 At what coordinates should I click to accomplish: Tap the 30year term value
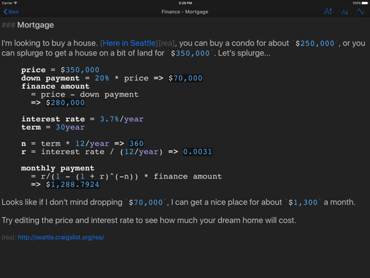[70, 127]
